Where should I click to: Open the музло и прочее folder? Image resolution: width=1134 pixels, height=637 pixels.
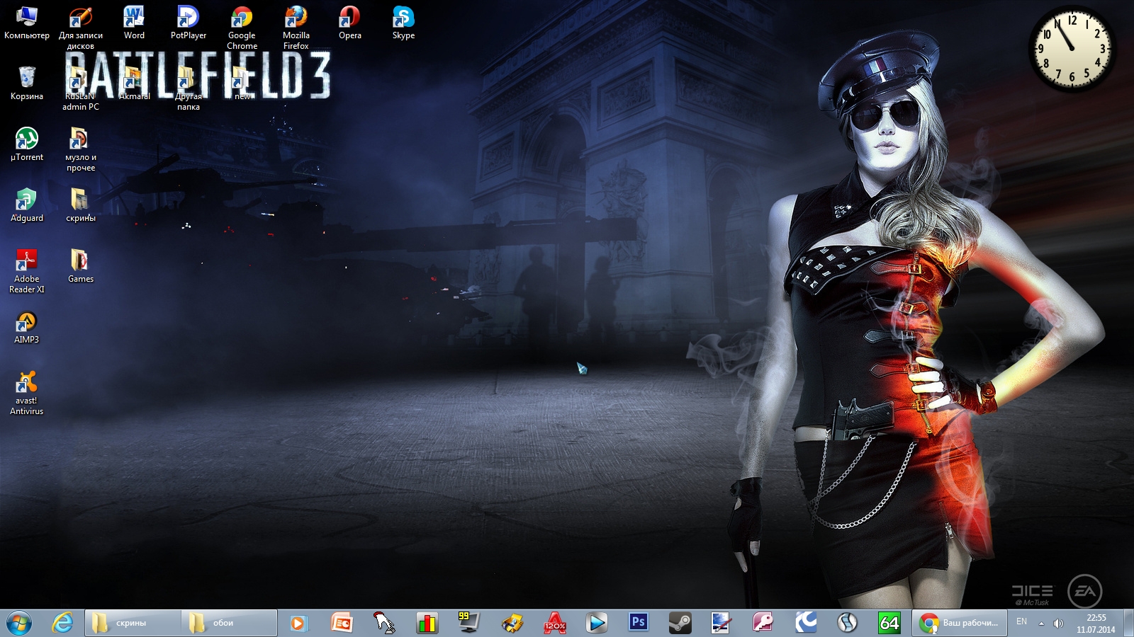pyautogui.click(x=81, y=149)
